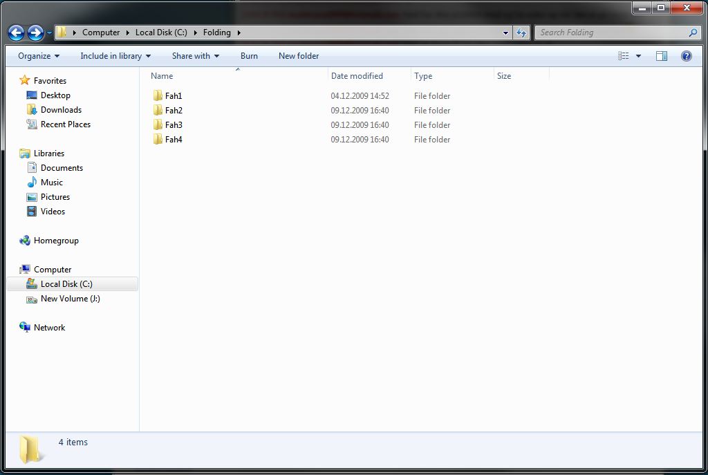Select Local Disk (C:) in navigation pane

[x=66, y=283]
